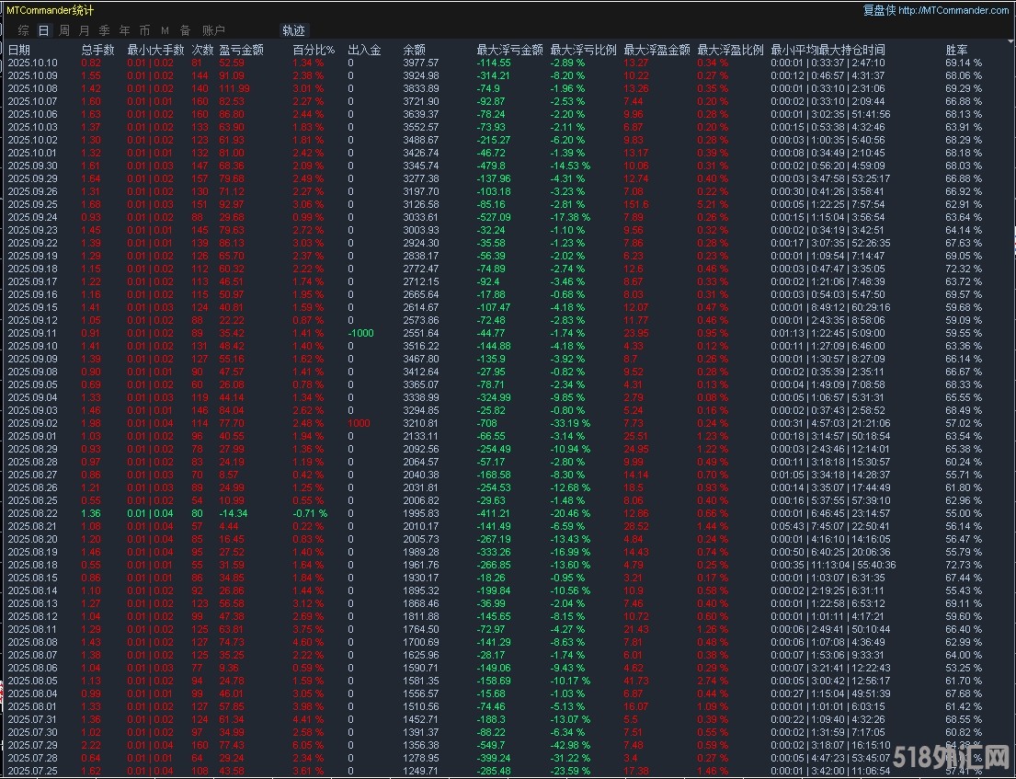
Task: Sort by the 余额 column header
Action: (414, 50)
